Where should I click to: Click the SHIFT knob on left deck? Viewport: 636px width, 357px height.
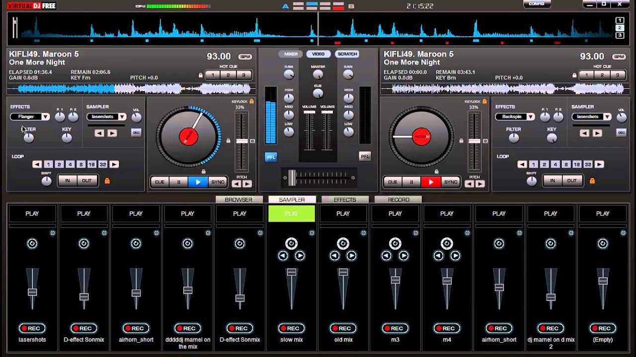(46, 181)
